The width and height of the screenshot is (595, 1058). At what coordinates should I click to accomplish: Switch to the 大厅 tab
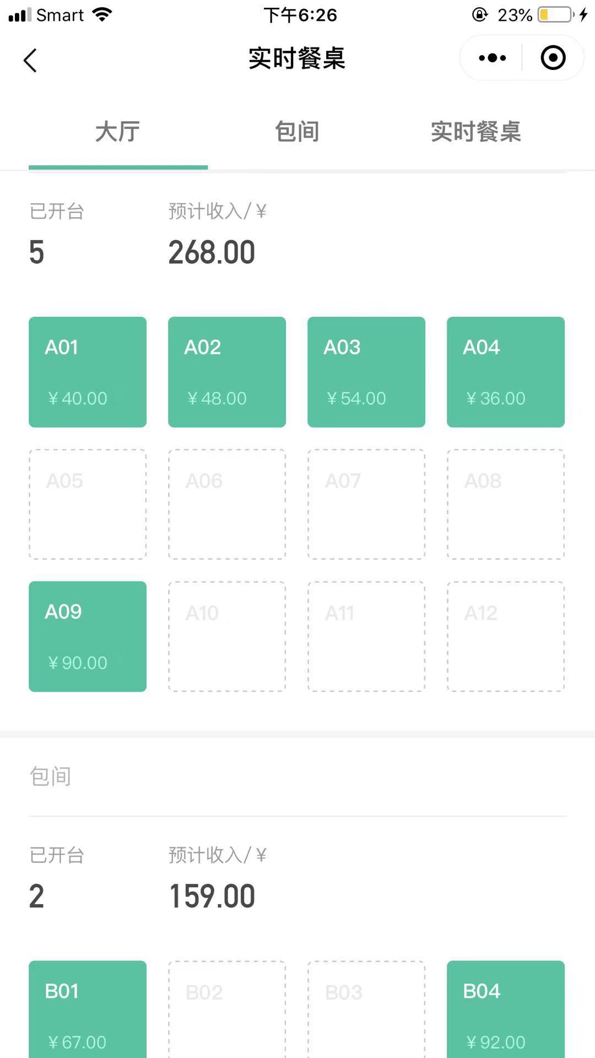tap(118, 132)
